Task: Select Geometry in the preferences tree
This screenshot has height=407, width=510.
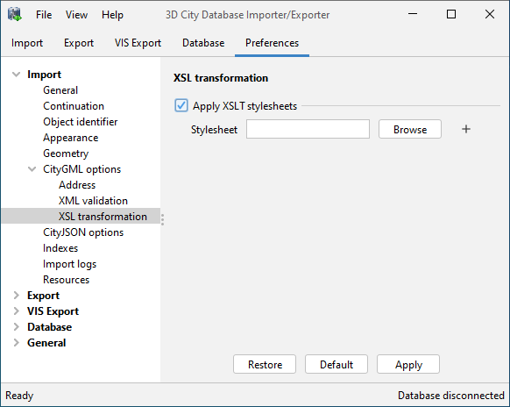Action: (66, 154)
